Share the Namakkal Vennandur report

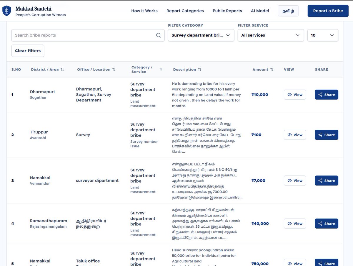[x=327, y=180]
